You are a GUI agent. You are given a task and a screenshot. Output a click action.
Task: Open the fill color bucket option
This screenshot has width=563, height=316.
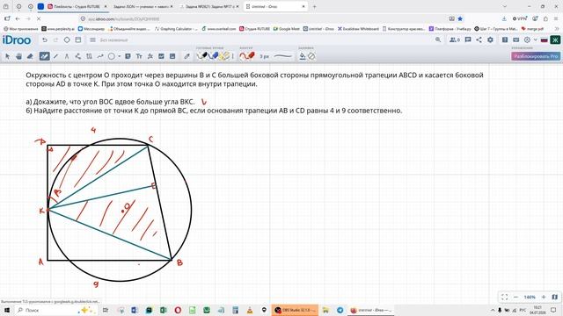pyautogui.click(x=303, y=56)
